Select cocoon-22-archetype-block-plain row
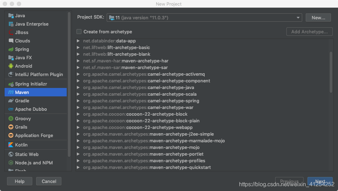Screen dimensions: 338x191 [x=203, y=121]
